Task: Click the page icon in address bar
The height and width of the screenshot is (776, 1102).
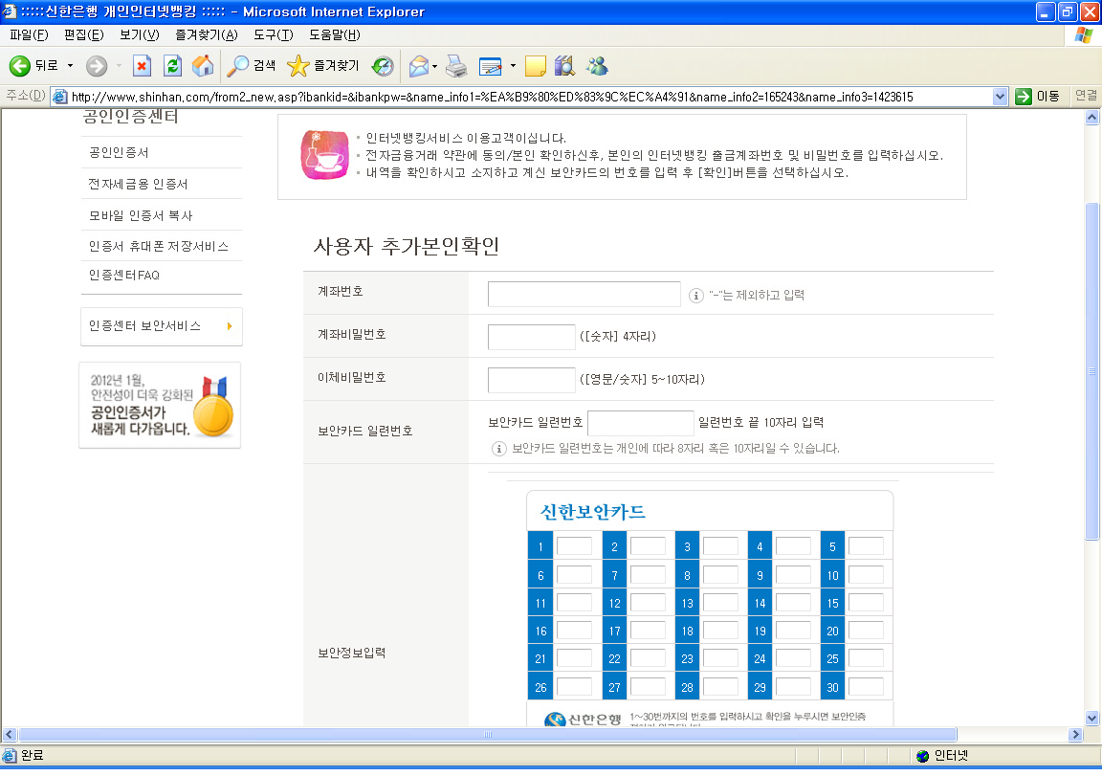Action: 60,97
